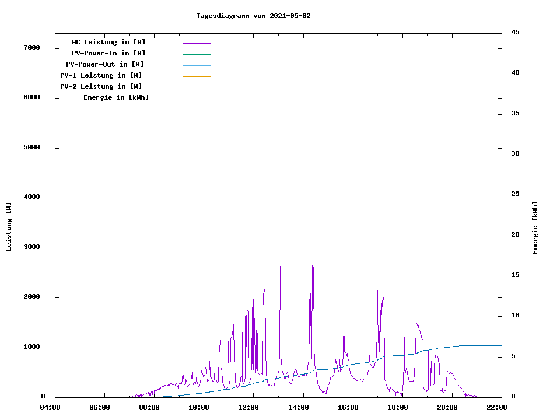Select the AC Leistung legend label
Screen dimensions: 560x420
[x=108, y=42]
